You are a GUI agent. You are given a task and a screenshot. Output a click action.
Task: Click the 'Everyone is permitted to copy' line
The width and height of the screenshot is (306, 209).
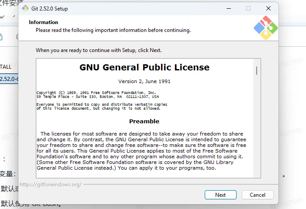tap(102, 104)
